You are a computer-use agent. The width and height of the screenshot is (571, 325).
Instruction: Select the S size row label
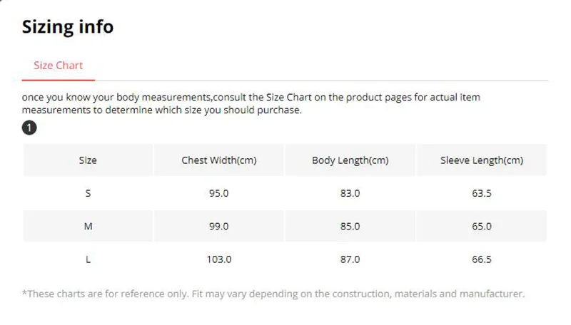(x=88, y=193)
